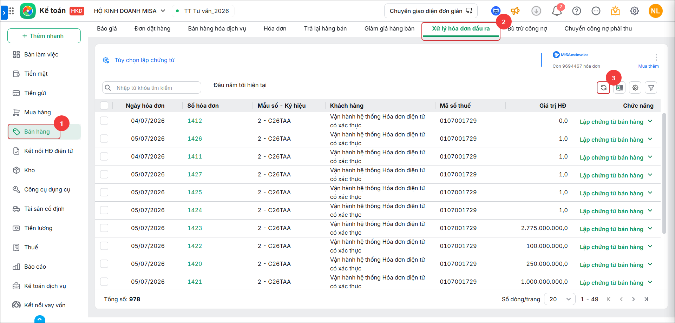Open the three-dot menu near MISA meInvoice

[656, 57]
